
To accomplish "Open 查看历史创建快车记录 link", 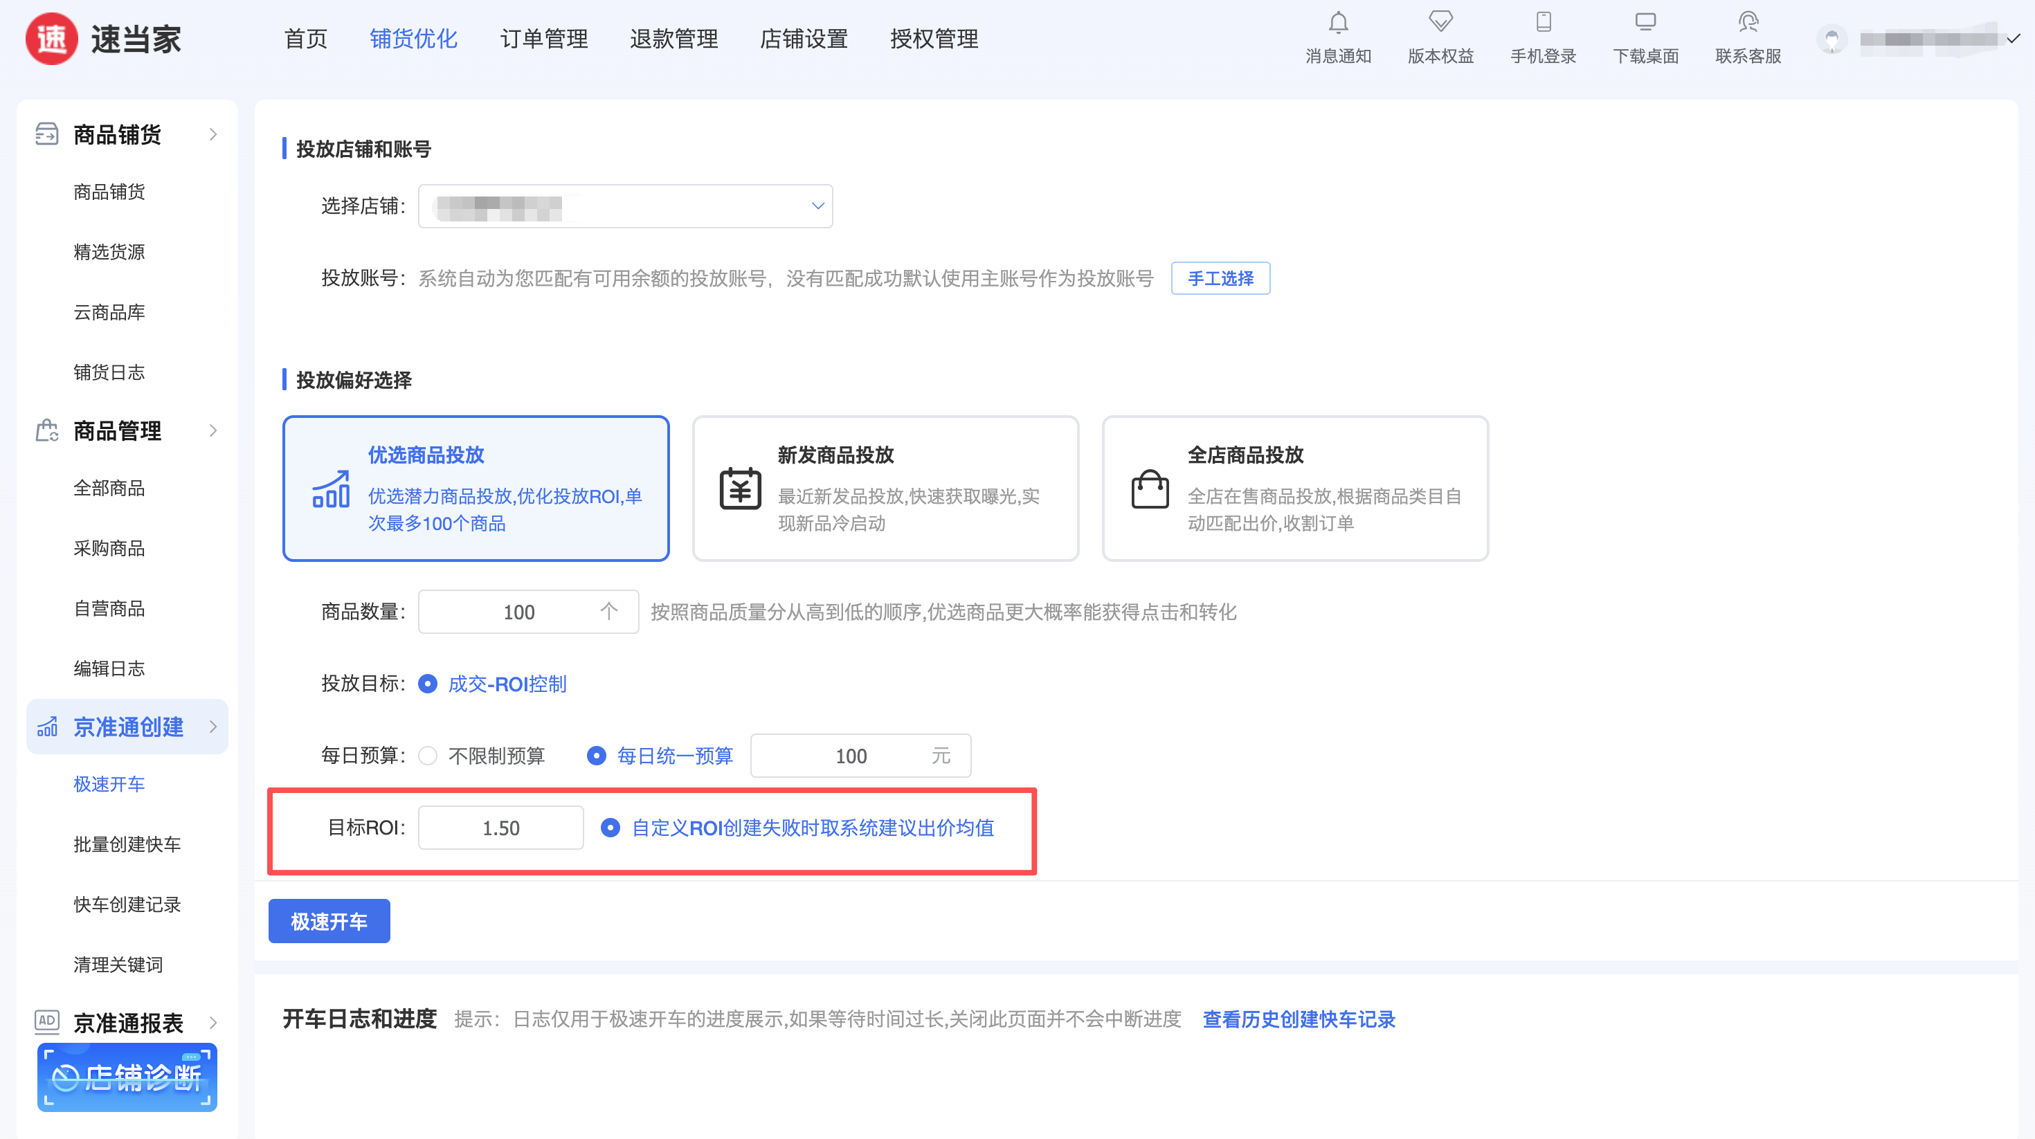I will (x=1298, y=1019).
